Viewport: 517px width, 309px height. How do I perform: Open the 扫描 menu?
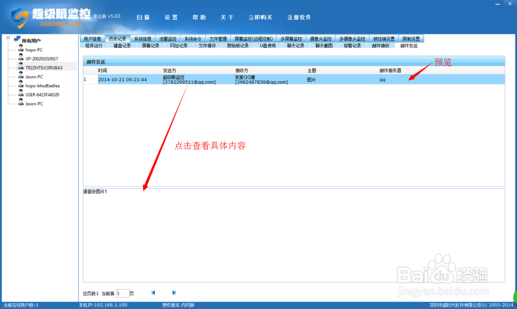coord(143,18)
